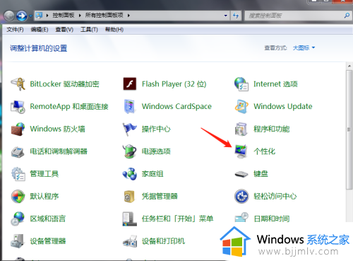The width and height of the screenshot is (353, 261).
Task: Expand the arrow after the address bar Control Panel icon
Action: click(47, 16)
